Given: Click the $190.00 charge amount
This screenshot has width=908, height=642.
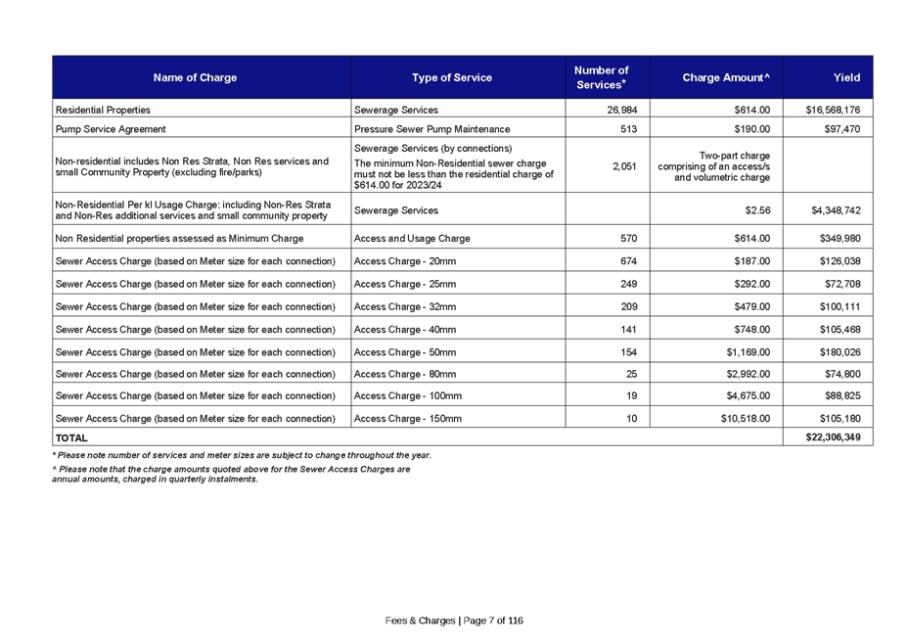Looking at the screenshot, I should click(x=751, y=129).
